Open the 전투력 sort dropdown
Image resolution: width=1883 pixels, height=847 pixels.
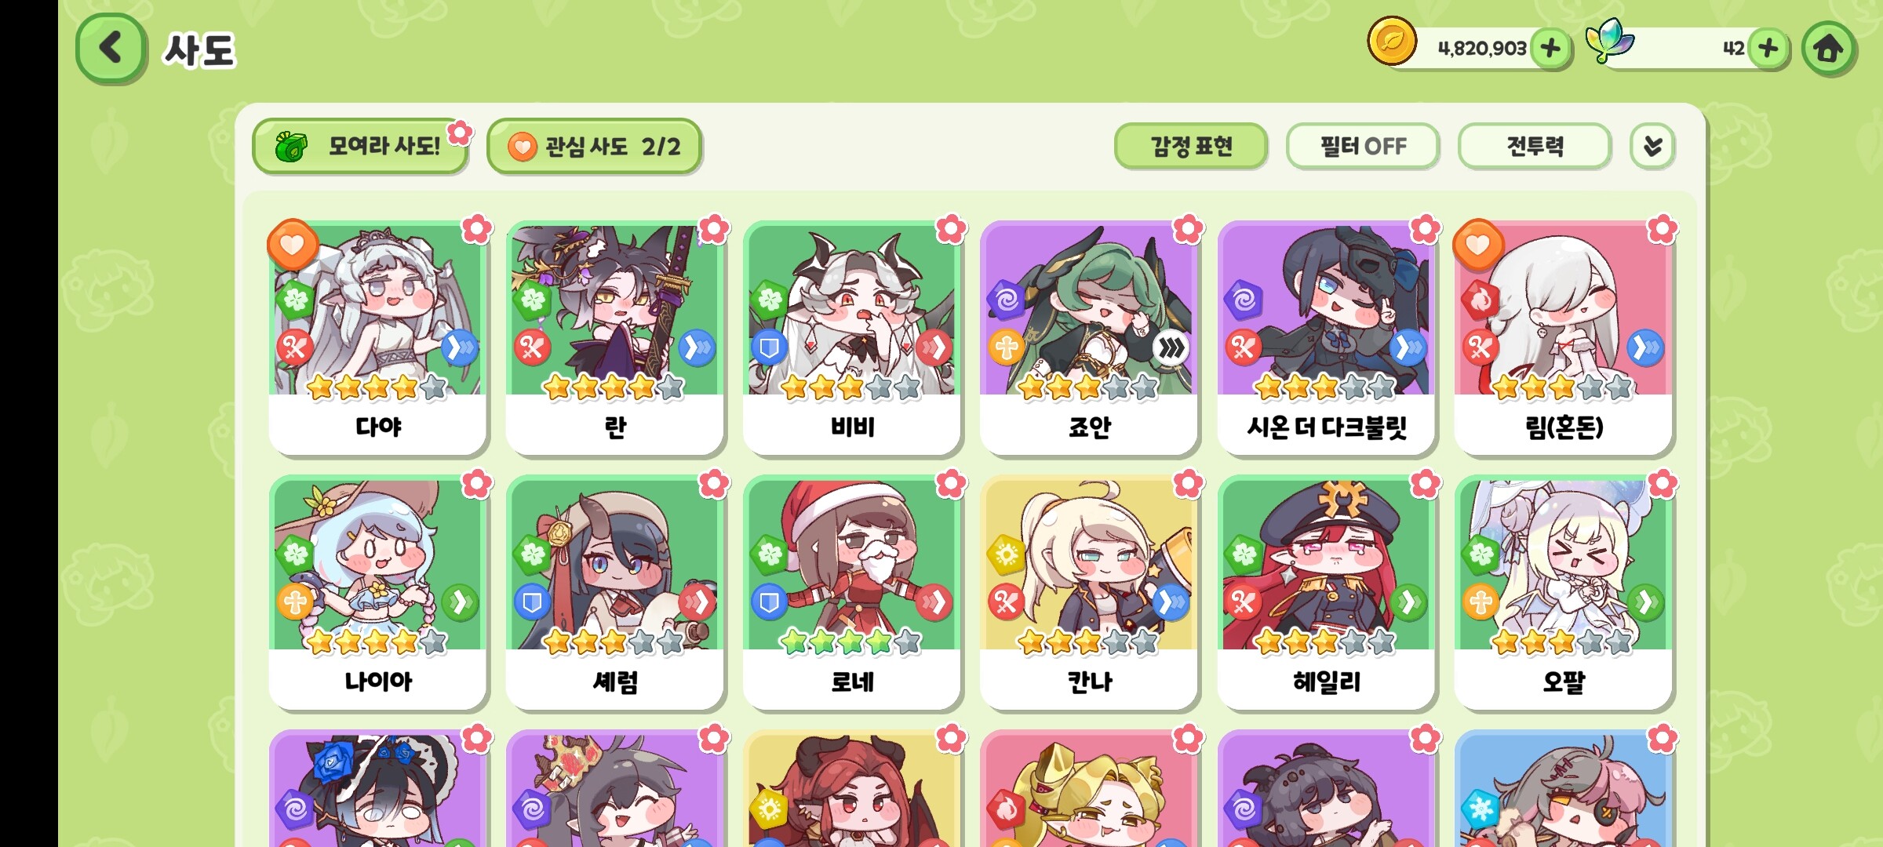(x=1535, y=146)
